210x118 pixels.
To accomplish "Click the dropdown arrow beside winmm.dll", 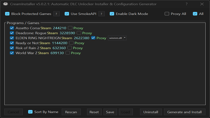I will 125,38.
